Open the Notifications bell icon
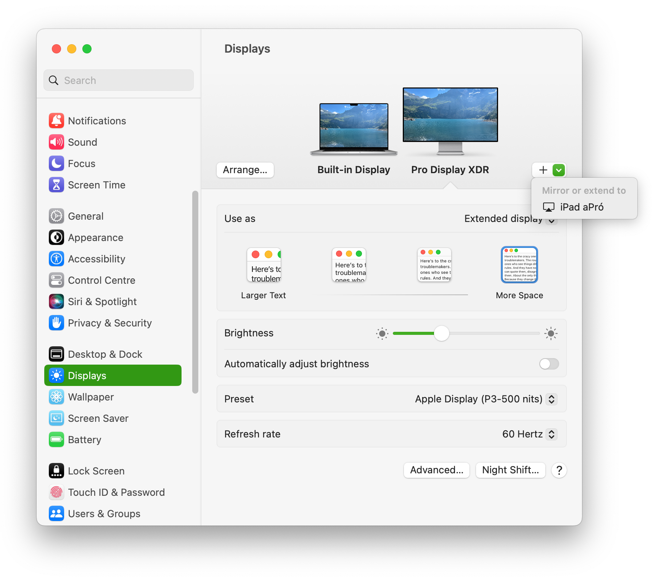 pos(56,121)
